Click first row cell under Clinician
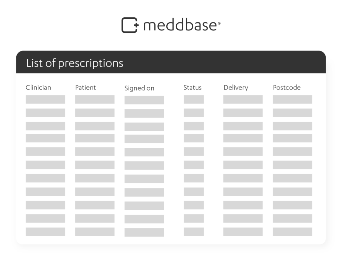Viewport: 342px width, 266px height. [45, 100]
